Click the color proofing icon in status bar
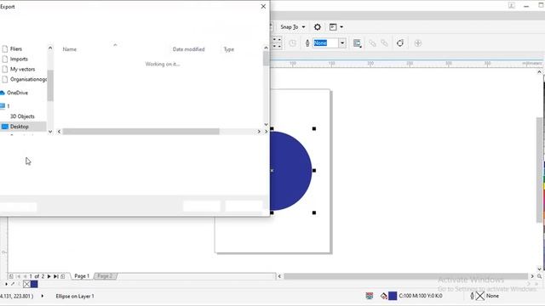The width and height of the screenshot is (545, 306). [x=370, y=296]
